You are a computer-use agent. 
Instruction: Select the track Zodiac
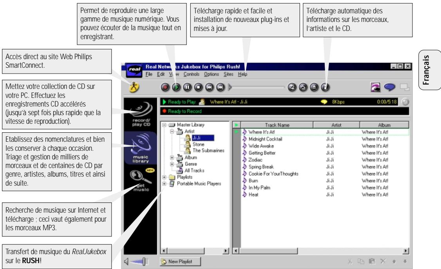pyautogui.click(x=255, y=160)
